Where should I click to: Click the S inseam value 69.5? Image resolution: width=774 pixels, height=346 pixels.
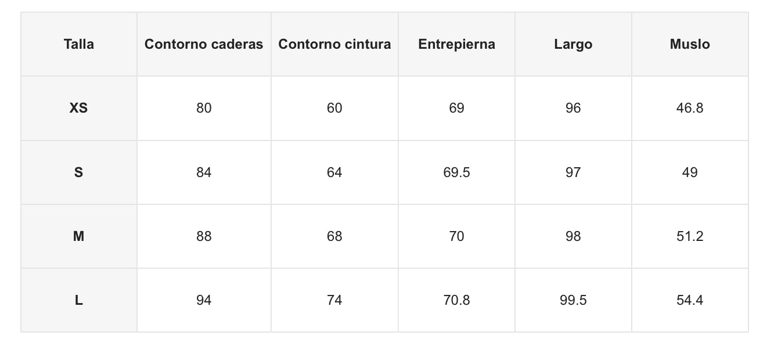(x=456, y=172)
